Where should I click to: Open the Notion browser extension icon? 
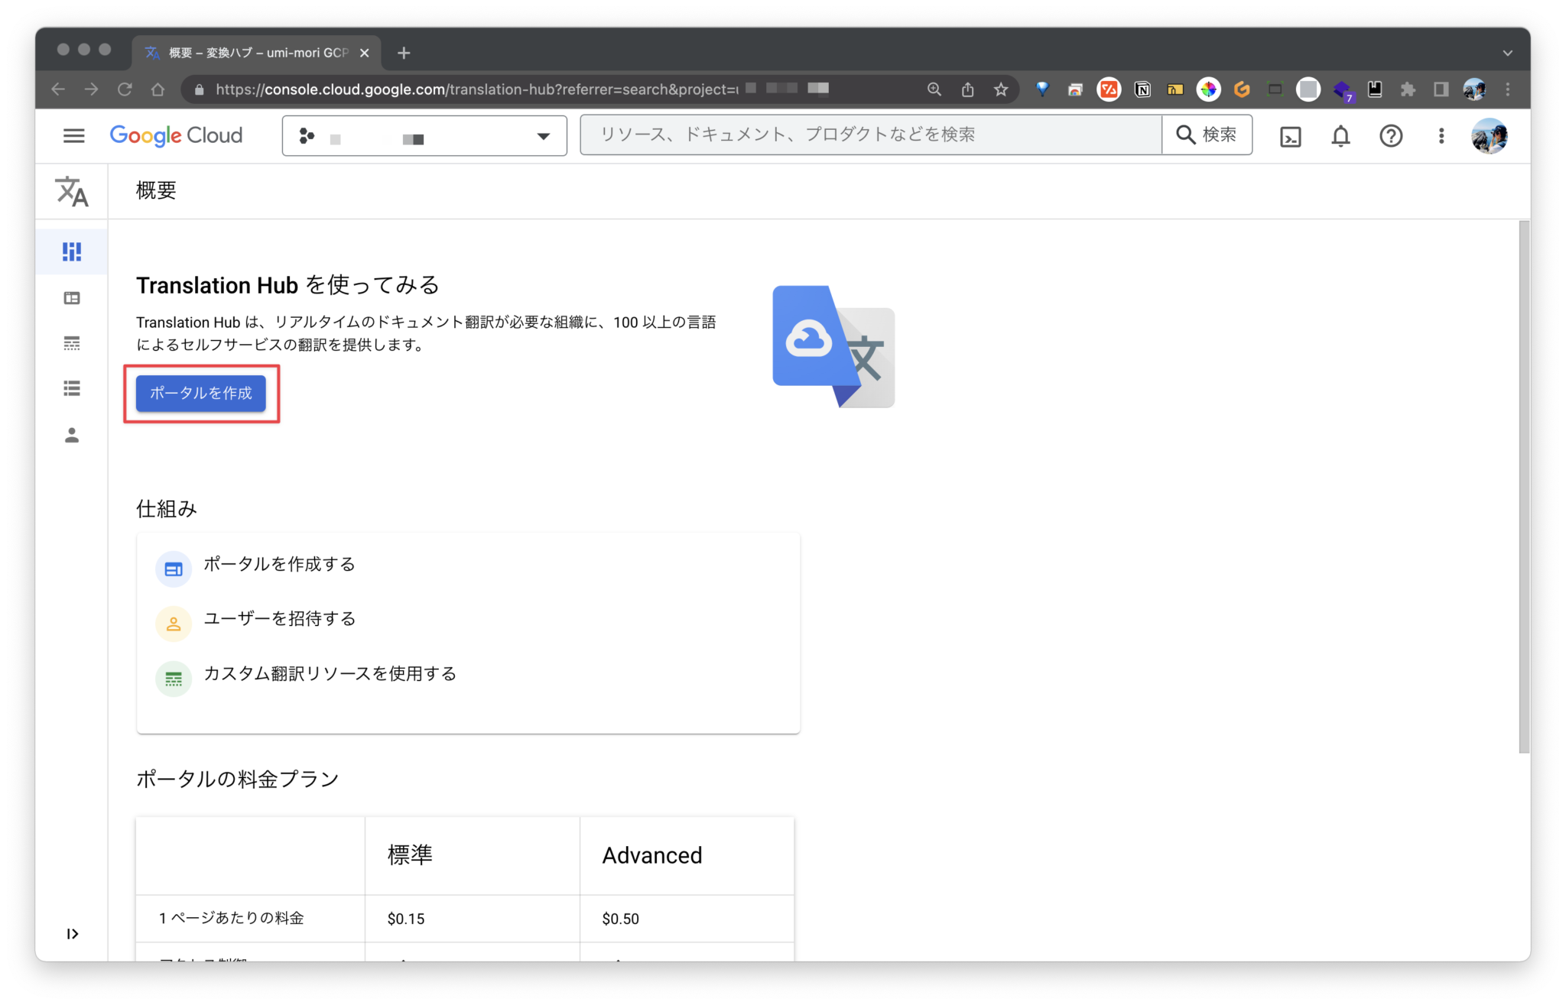(1142, 89)
